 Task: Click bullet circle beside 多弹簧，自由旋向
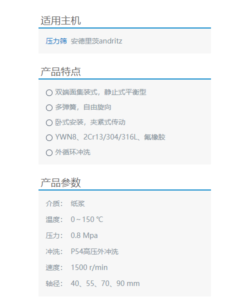[49, 107]
